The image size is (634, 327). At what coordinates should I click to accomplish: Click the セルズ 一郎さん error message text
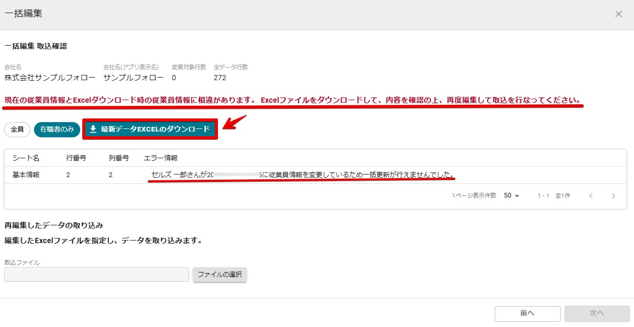(x=303, y=175)
